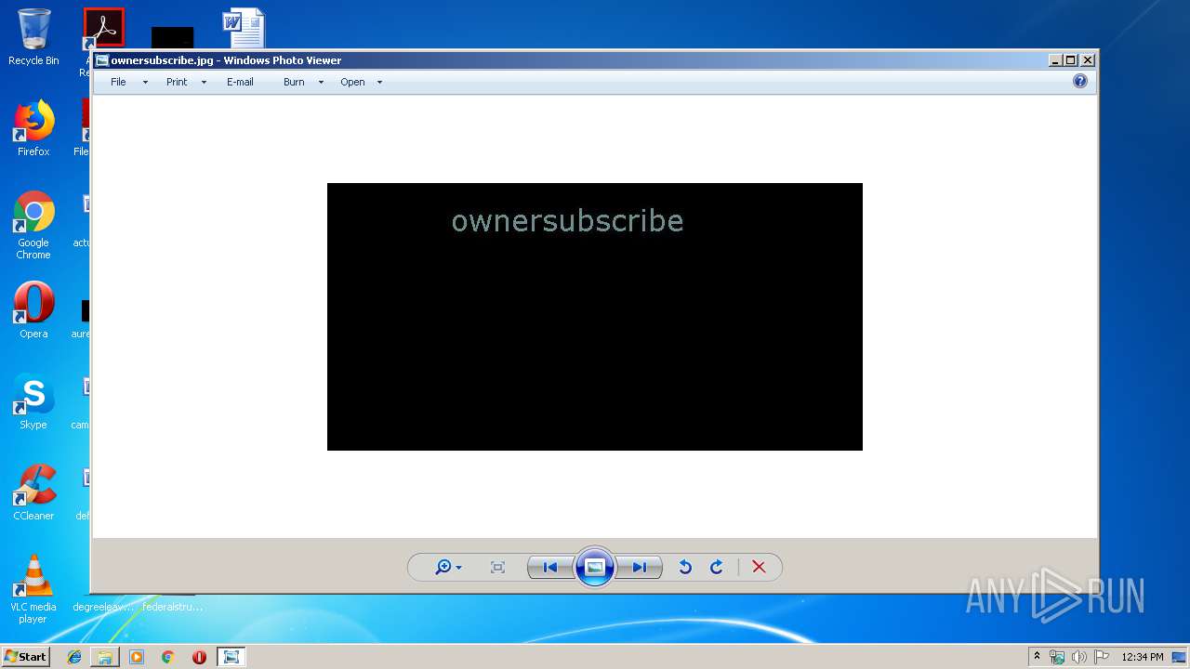Open the Print menu
1190x669 pixels.
coord(177,82)
